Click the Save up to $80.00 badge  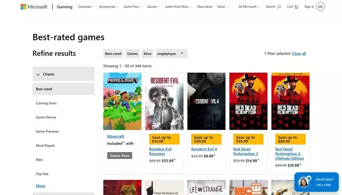pyautogui.click(x=291, y=139)
